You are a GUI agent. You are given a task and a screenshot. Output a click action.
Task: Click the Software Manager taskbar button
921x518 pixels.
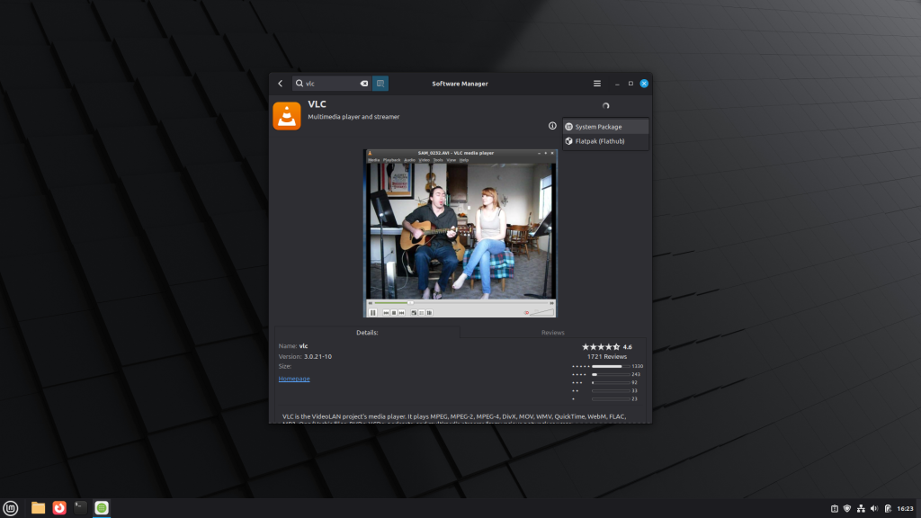coord(102,508)
